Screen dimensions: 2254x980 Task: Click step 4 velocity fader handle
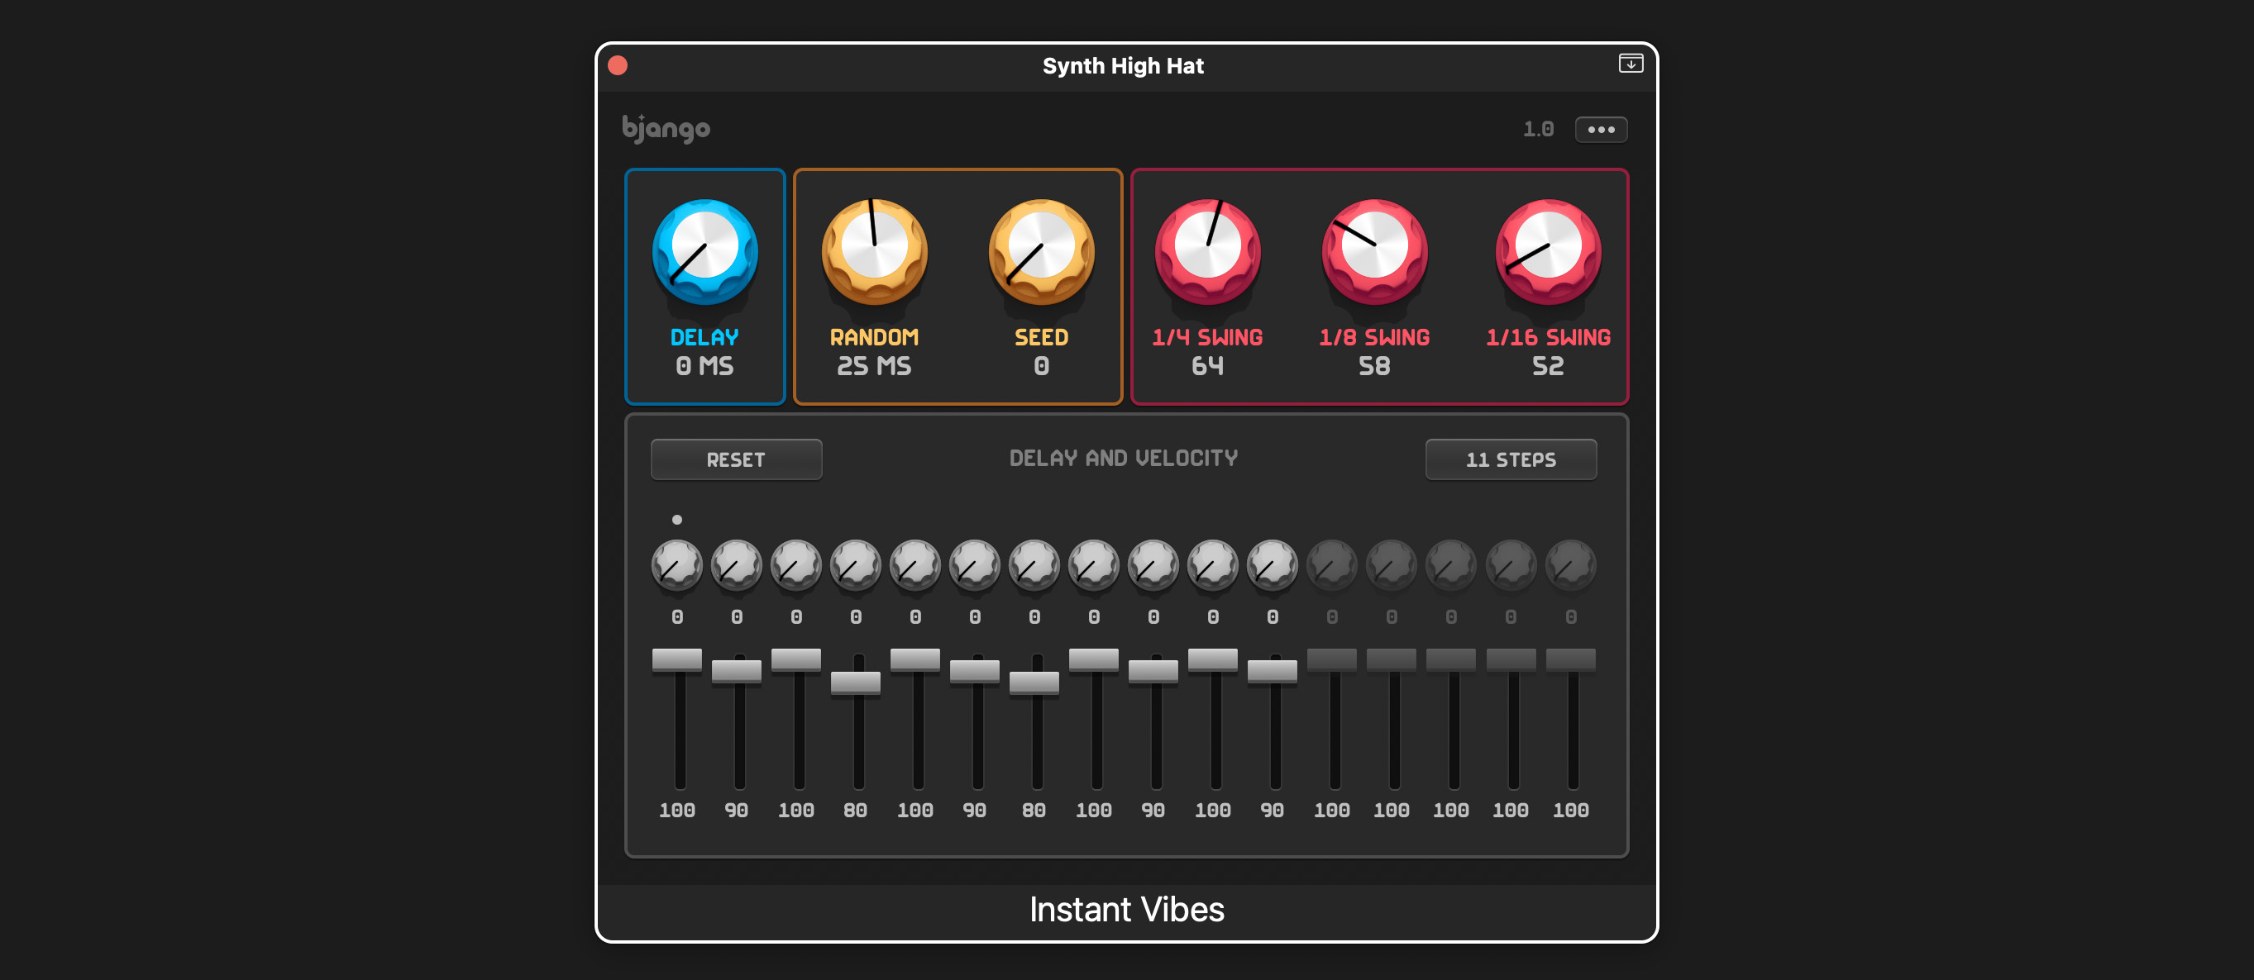coord(855,683)
